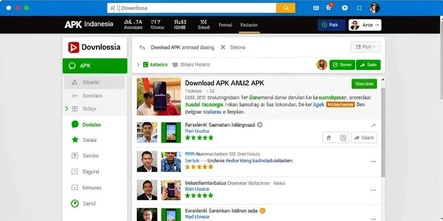Viewport: 443px width, 221px height.
Task: Click the Sleiona tab label
Action: point(238,47)
